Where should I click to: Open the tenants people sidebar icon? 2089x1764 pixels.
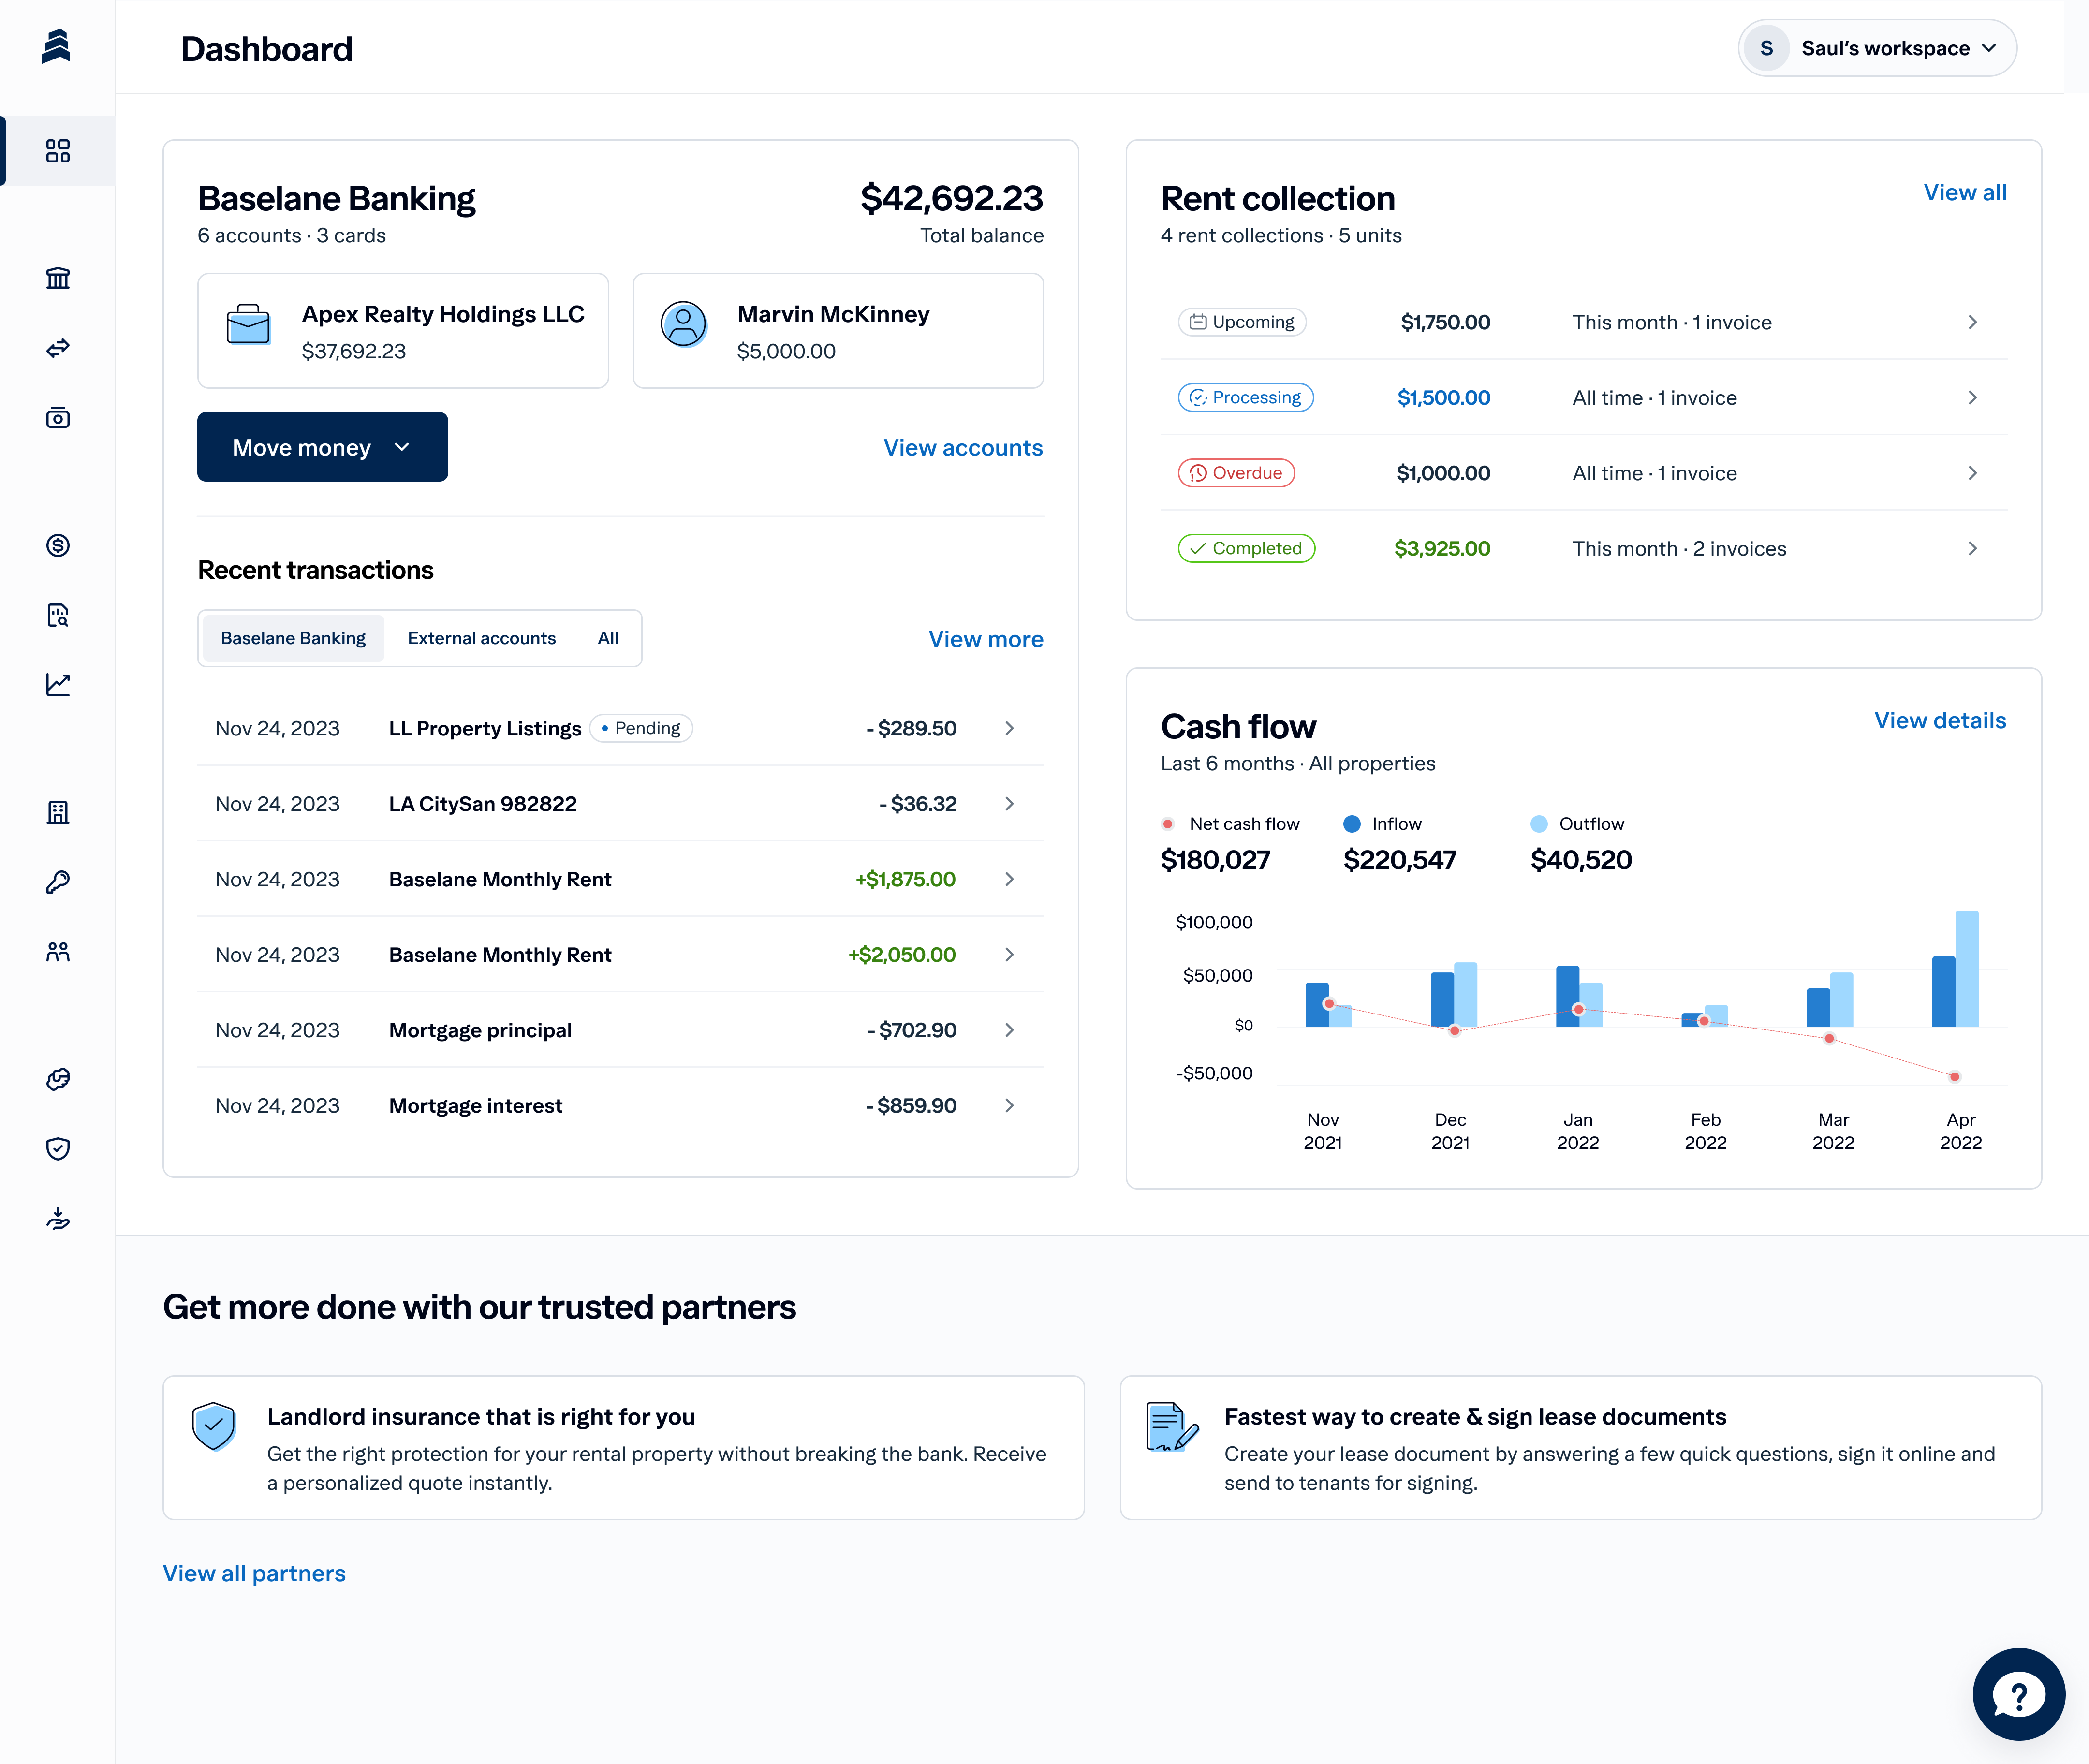(58, 951)
